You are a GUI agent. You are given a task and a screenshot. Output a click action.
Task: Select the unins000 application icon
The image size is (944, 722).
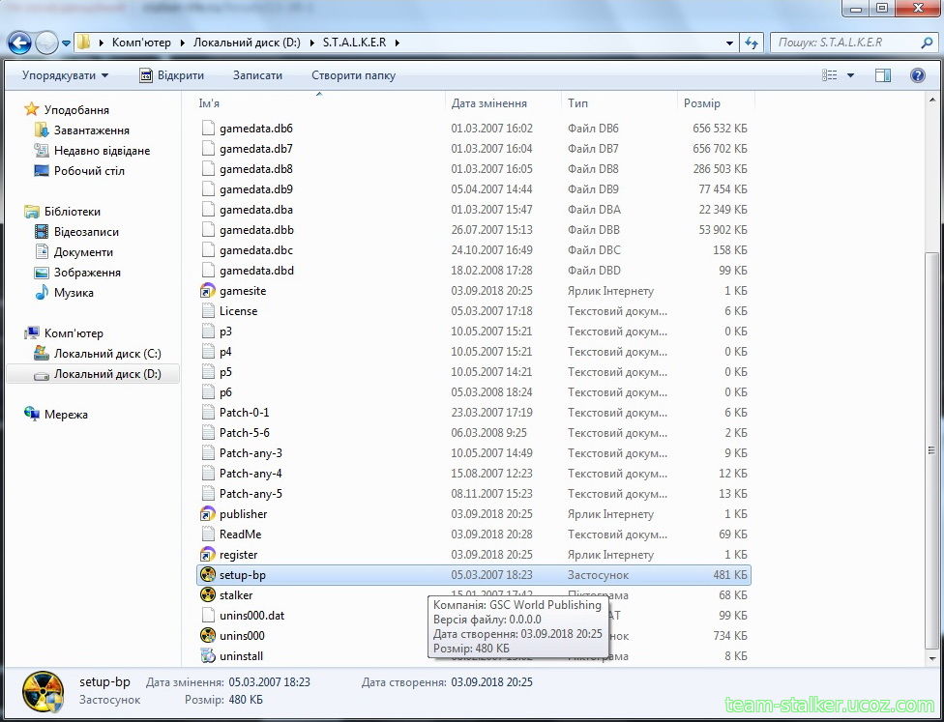point(208,636)
